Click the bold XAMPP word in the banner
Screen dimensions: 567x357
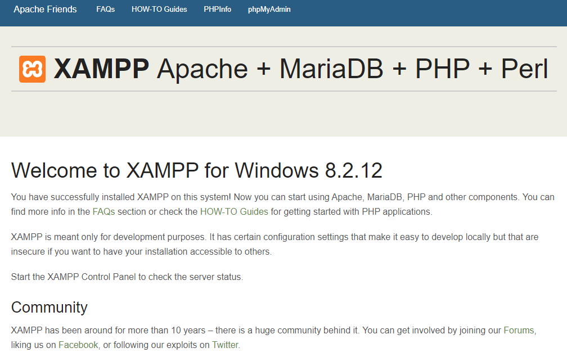pyautogui.click(x=101, y=69)
